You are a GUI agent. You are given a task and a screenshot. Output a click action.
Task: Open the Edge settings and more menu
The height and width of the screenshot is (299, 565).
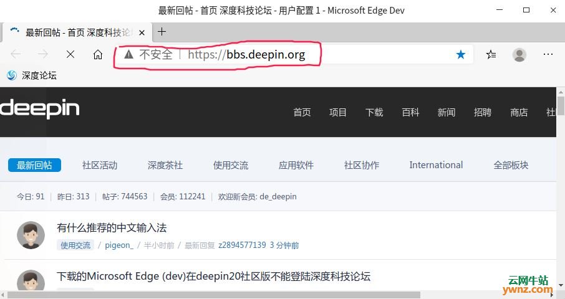pyautogui.click(x=548, y=54)
